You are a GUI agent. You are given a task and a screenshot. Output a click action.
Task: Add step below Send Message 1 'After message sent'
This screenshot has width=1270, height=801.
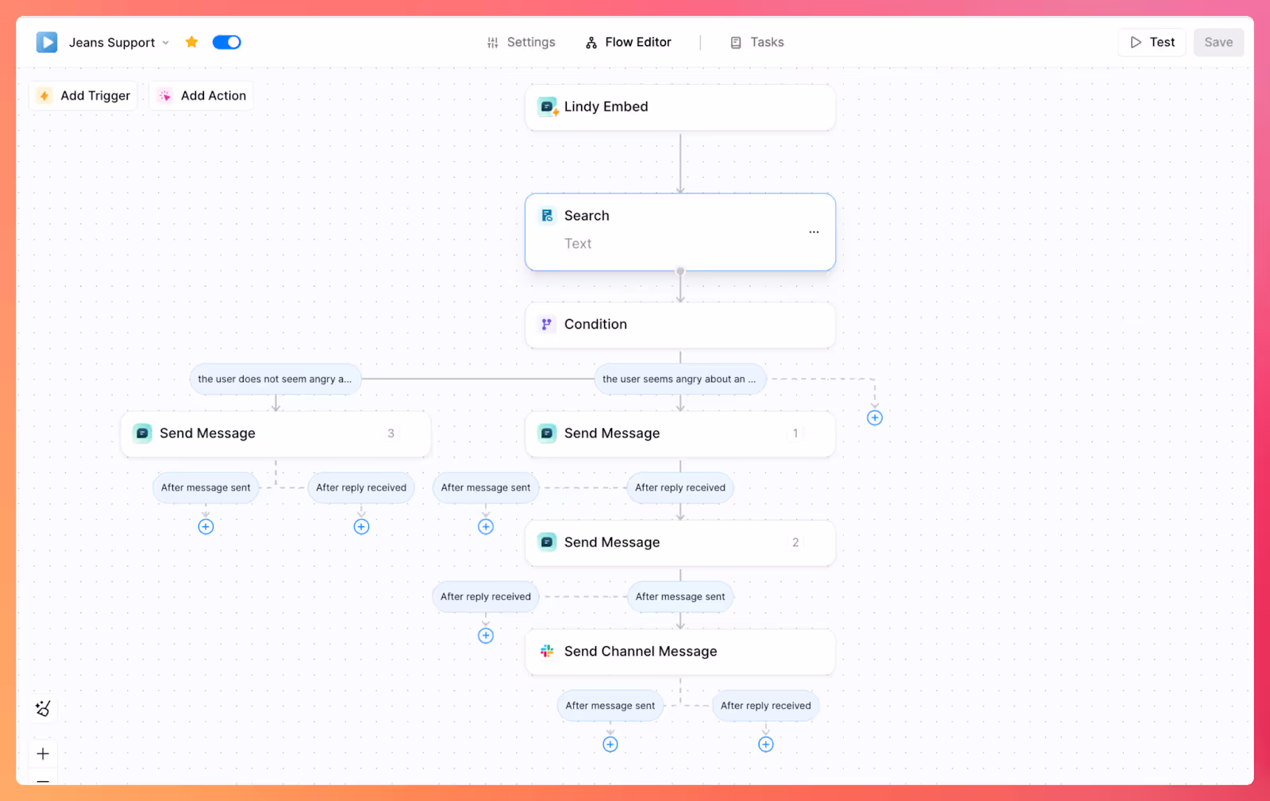(486, 526)
